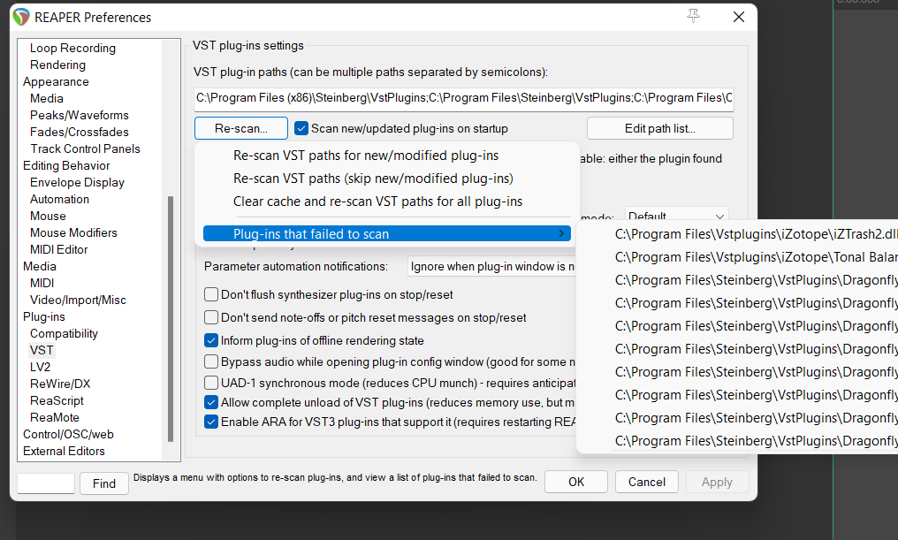Open the Parameter automation notifications dropdown
Image resolution: width=898 pixels, height=540 pixels.
pos(491,266)
